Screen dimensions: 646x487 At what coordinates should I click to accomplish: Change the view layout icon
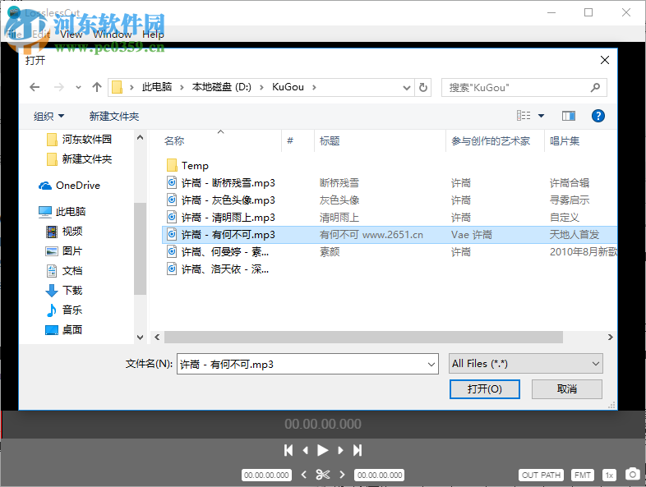(524, 116)
